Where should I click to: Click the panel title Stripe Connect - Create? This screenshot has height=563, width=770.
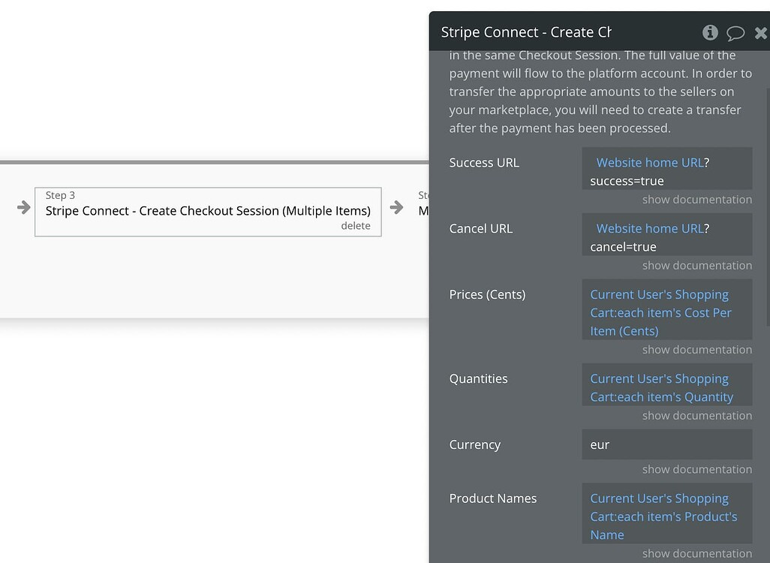(526, 32)
